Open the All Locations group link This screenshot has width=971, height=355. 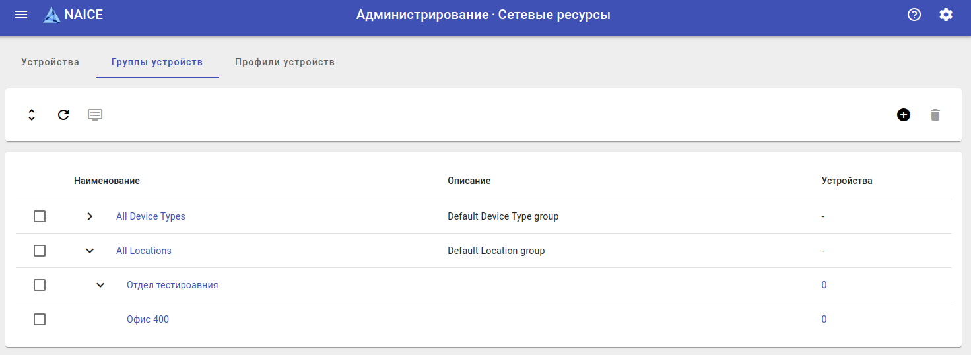144,251
